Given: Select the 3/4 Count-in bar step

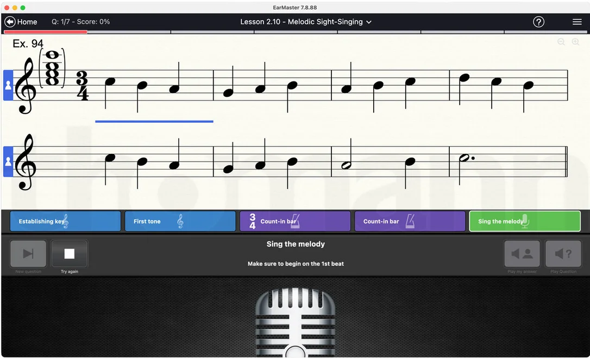Looking at the screenshot, I should 294,221.
